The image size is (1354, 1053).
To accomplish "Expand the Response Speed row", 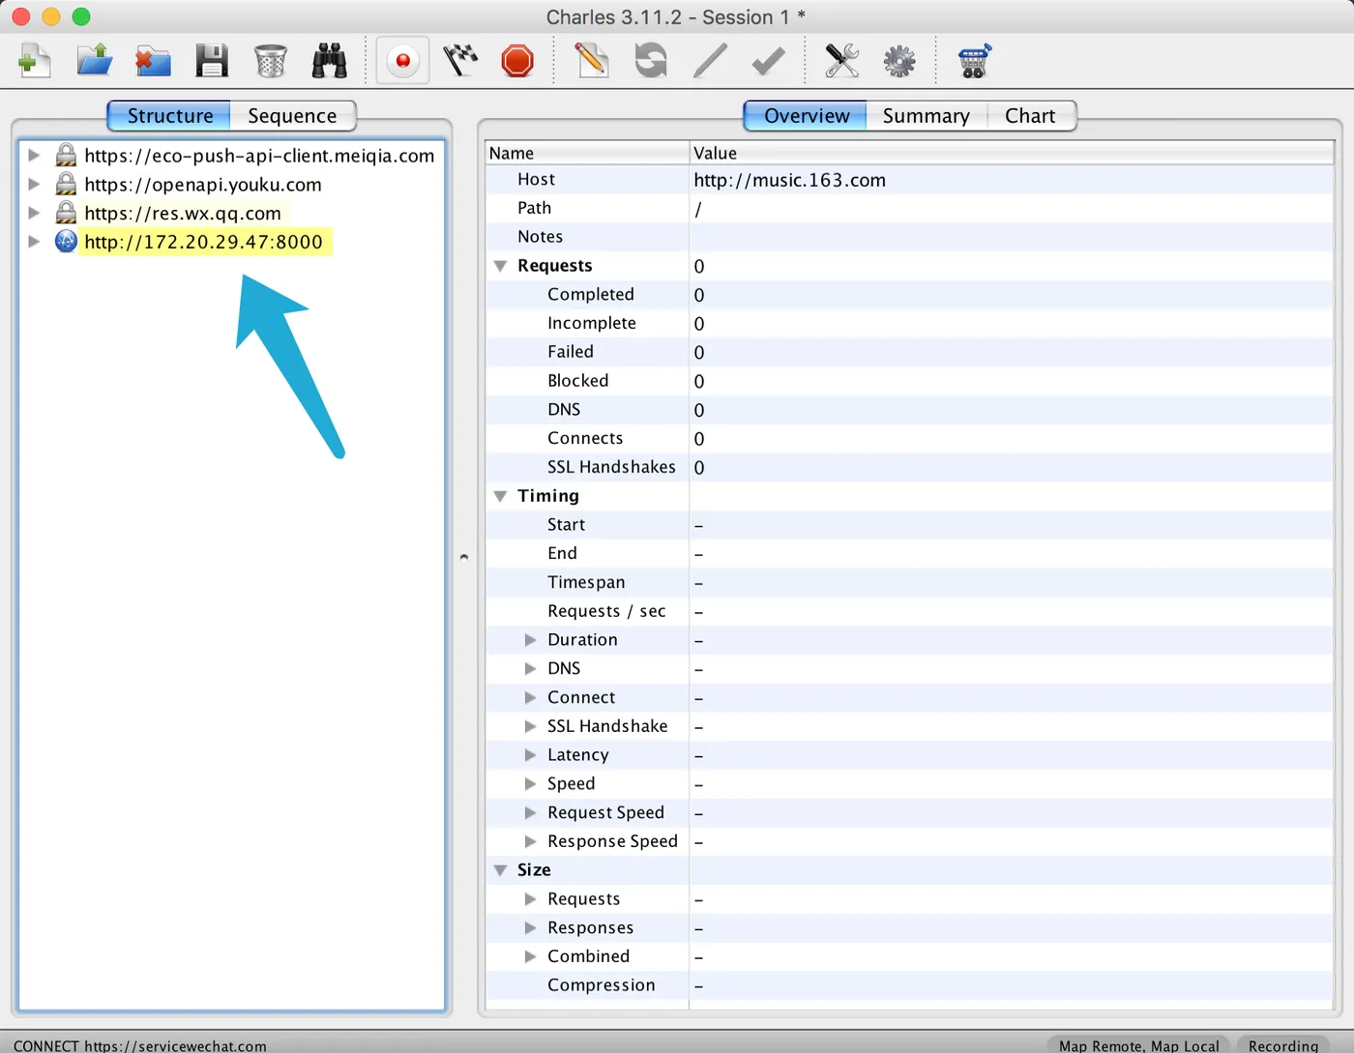I will pyautogui.click(x=530, y=841).
